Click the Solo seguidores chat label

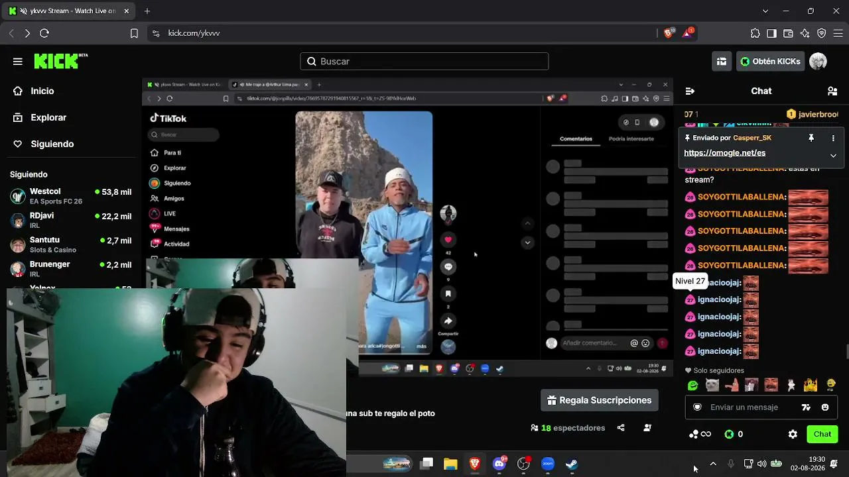pos(714,370)
